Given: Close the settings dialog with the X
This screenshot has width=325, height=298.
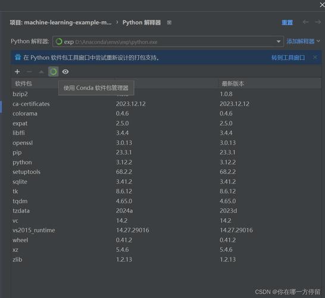Looking at the screenshot, I should (x=322, y=5).
